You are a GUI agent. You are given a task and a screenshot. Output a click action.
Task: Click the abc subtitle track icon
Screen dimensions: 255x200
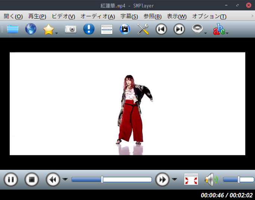(x=219, y=29)
